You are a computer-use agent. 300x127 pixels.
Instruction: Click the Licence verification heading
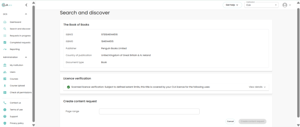(77, 78)
